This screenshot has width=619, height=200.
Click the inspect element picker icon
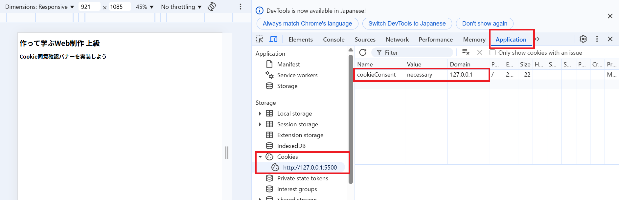(x=260, y=39)
